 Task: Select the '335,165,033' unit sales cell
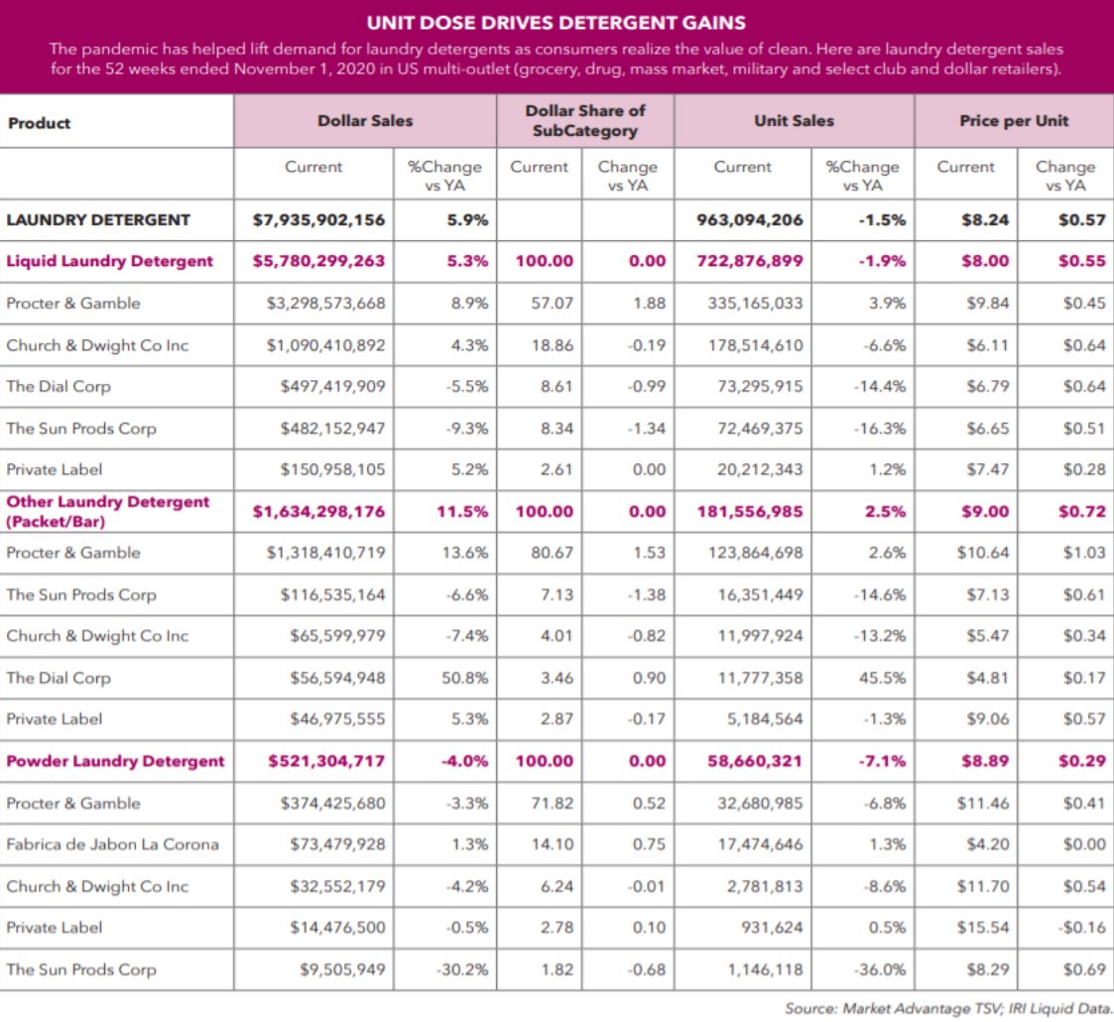(x=755, y=304)
